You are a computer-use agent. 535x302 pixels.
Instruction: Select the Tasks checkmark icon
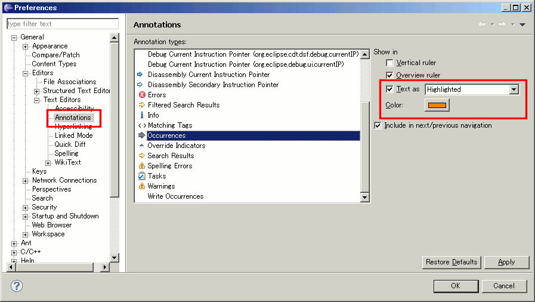tap(141, 176)
